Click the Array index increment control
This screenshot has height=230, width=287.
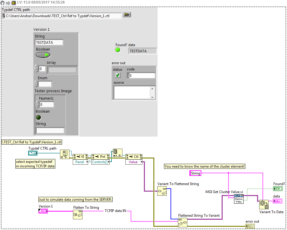(36, 67)
